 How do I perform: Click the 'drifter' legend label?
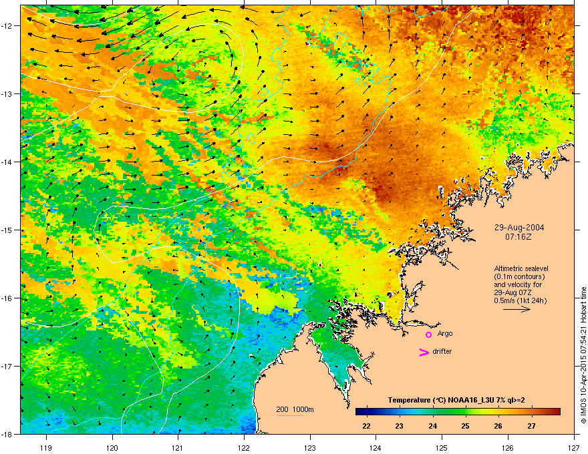pyautogui.click(x=442, y=351)
